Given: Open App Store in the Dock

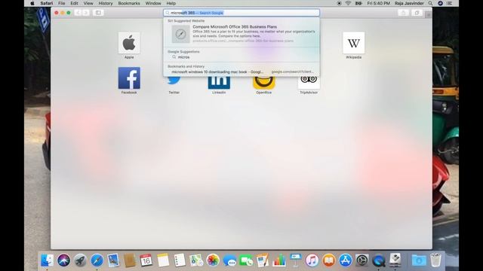Looking at the screenshot, I should (x=346, y=260).
